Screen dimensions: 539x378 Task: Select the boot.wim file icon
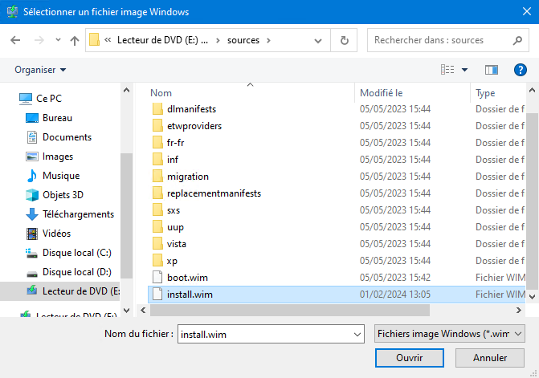(x=157, y=277)
